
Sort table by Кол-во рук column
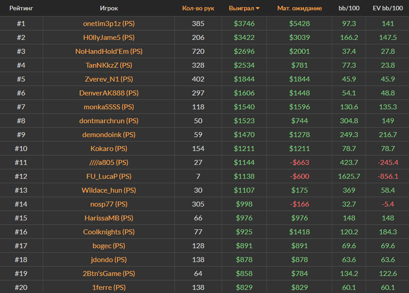[197, 9]
